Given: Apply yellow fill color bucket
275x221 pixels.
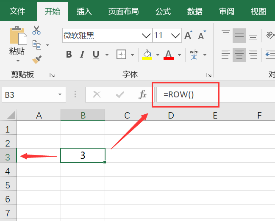Looking at the screenshot, I should click(x=147, y=55).
